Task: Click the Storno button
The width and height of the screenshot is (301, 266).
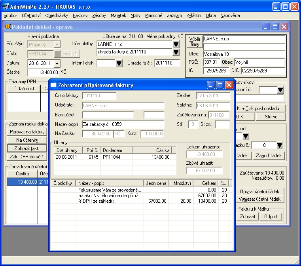Action: (x=271, y=117)
